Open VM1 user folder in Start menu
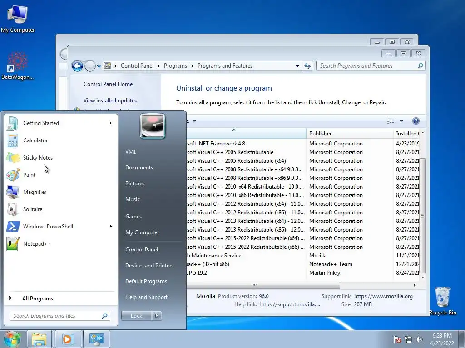 (x=130, y=151)
